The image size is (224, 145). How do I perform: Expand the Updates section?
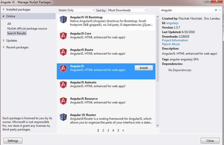[x=4, y=40]
